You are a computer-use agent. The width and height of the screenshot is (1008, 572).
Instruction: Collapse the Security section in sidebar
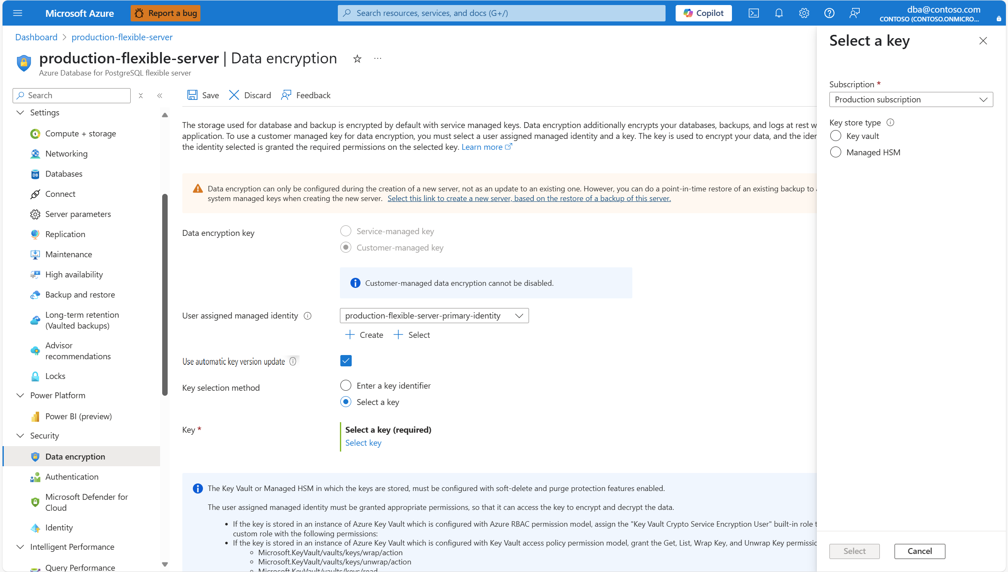point(20,436)
